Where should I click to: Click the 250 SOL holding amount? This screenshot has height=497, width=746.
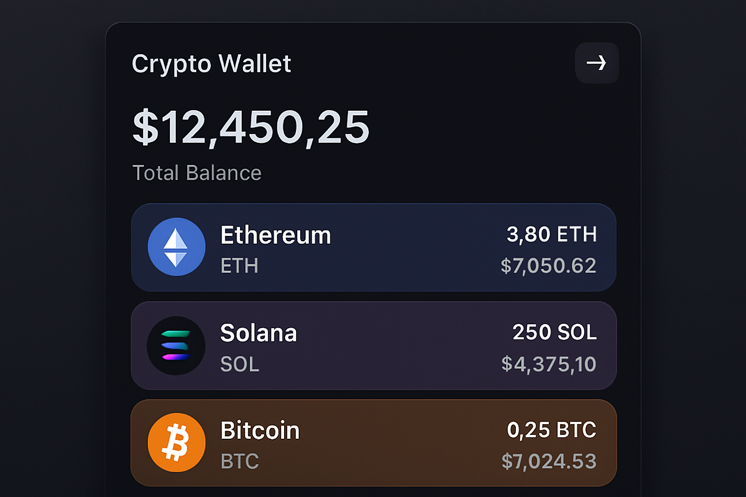(x=554, y=332)
